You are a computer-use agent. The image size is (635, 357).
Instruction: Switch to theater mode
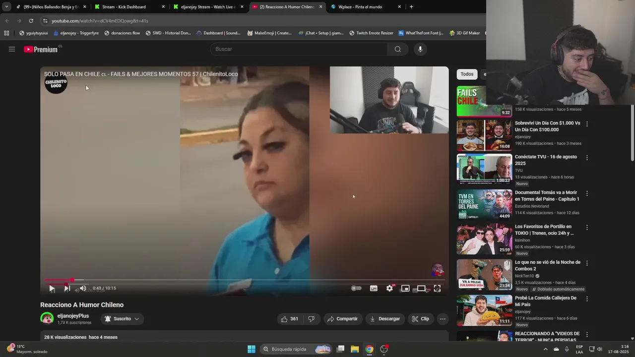pyautogui.click(x=421, y=288)
